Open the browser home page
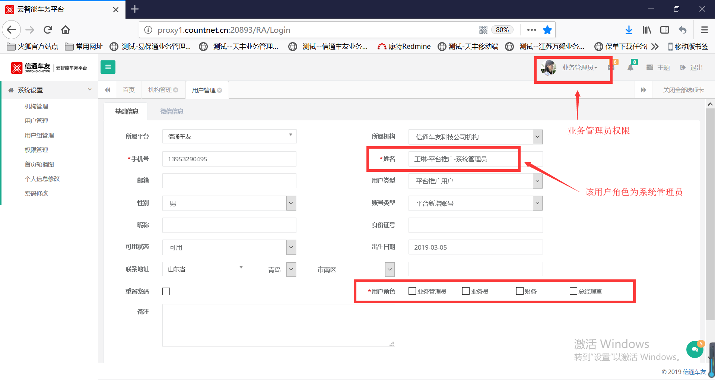The image size is (715, 380). point(66,30)
